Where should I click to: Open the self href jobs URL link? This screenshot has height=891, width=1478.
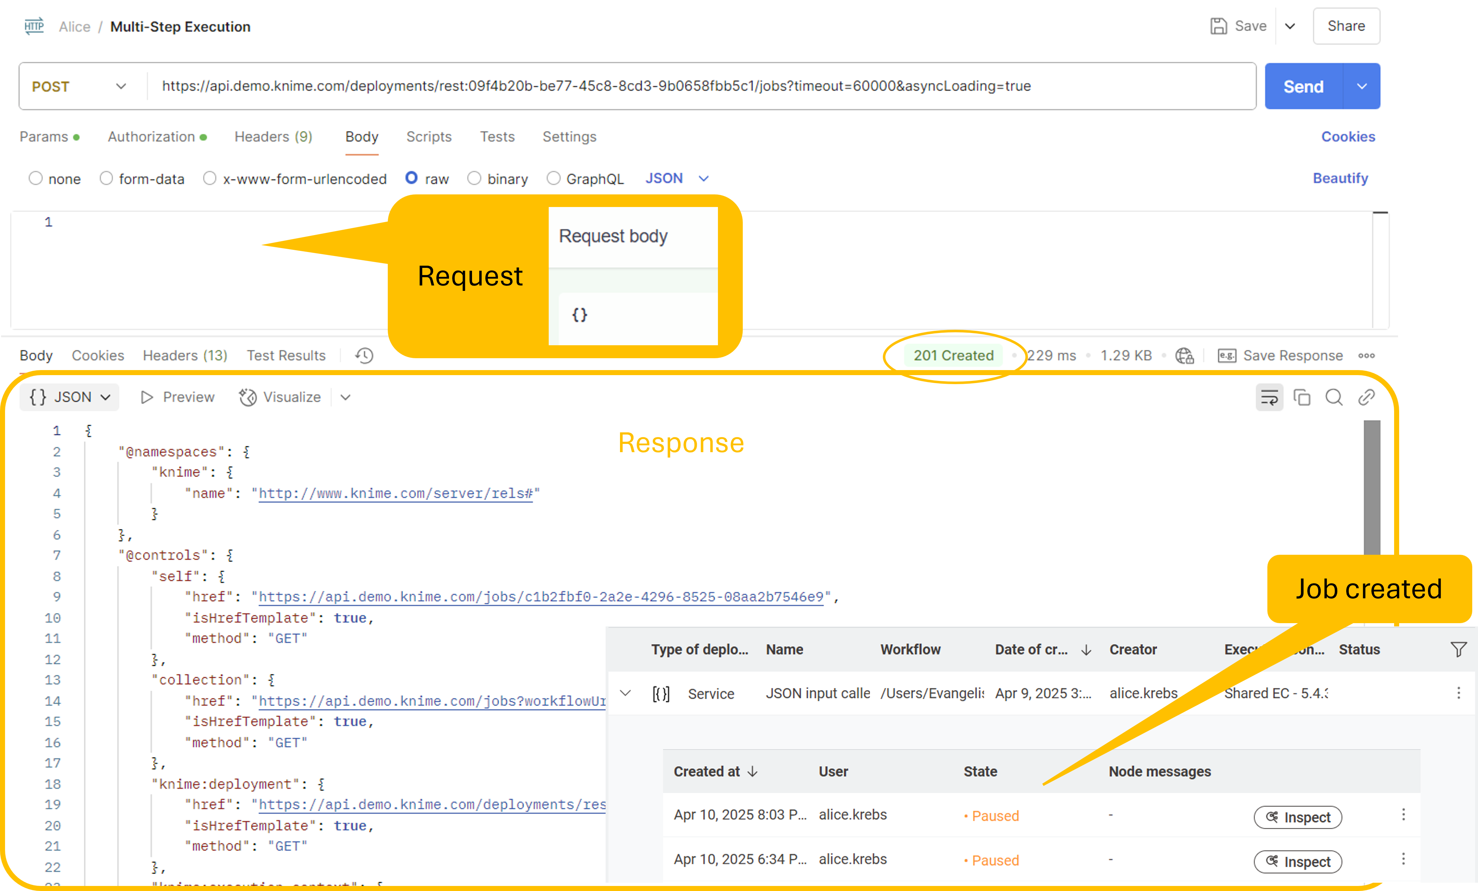pyautogui.click(x=540, y=597)
